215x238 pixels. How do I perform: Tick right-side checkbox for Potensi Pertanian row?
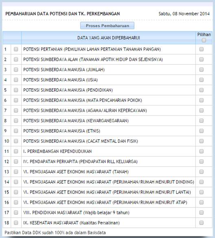[x=201, y=49]
